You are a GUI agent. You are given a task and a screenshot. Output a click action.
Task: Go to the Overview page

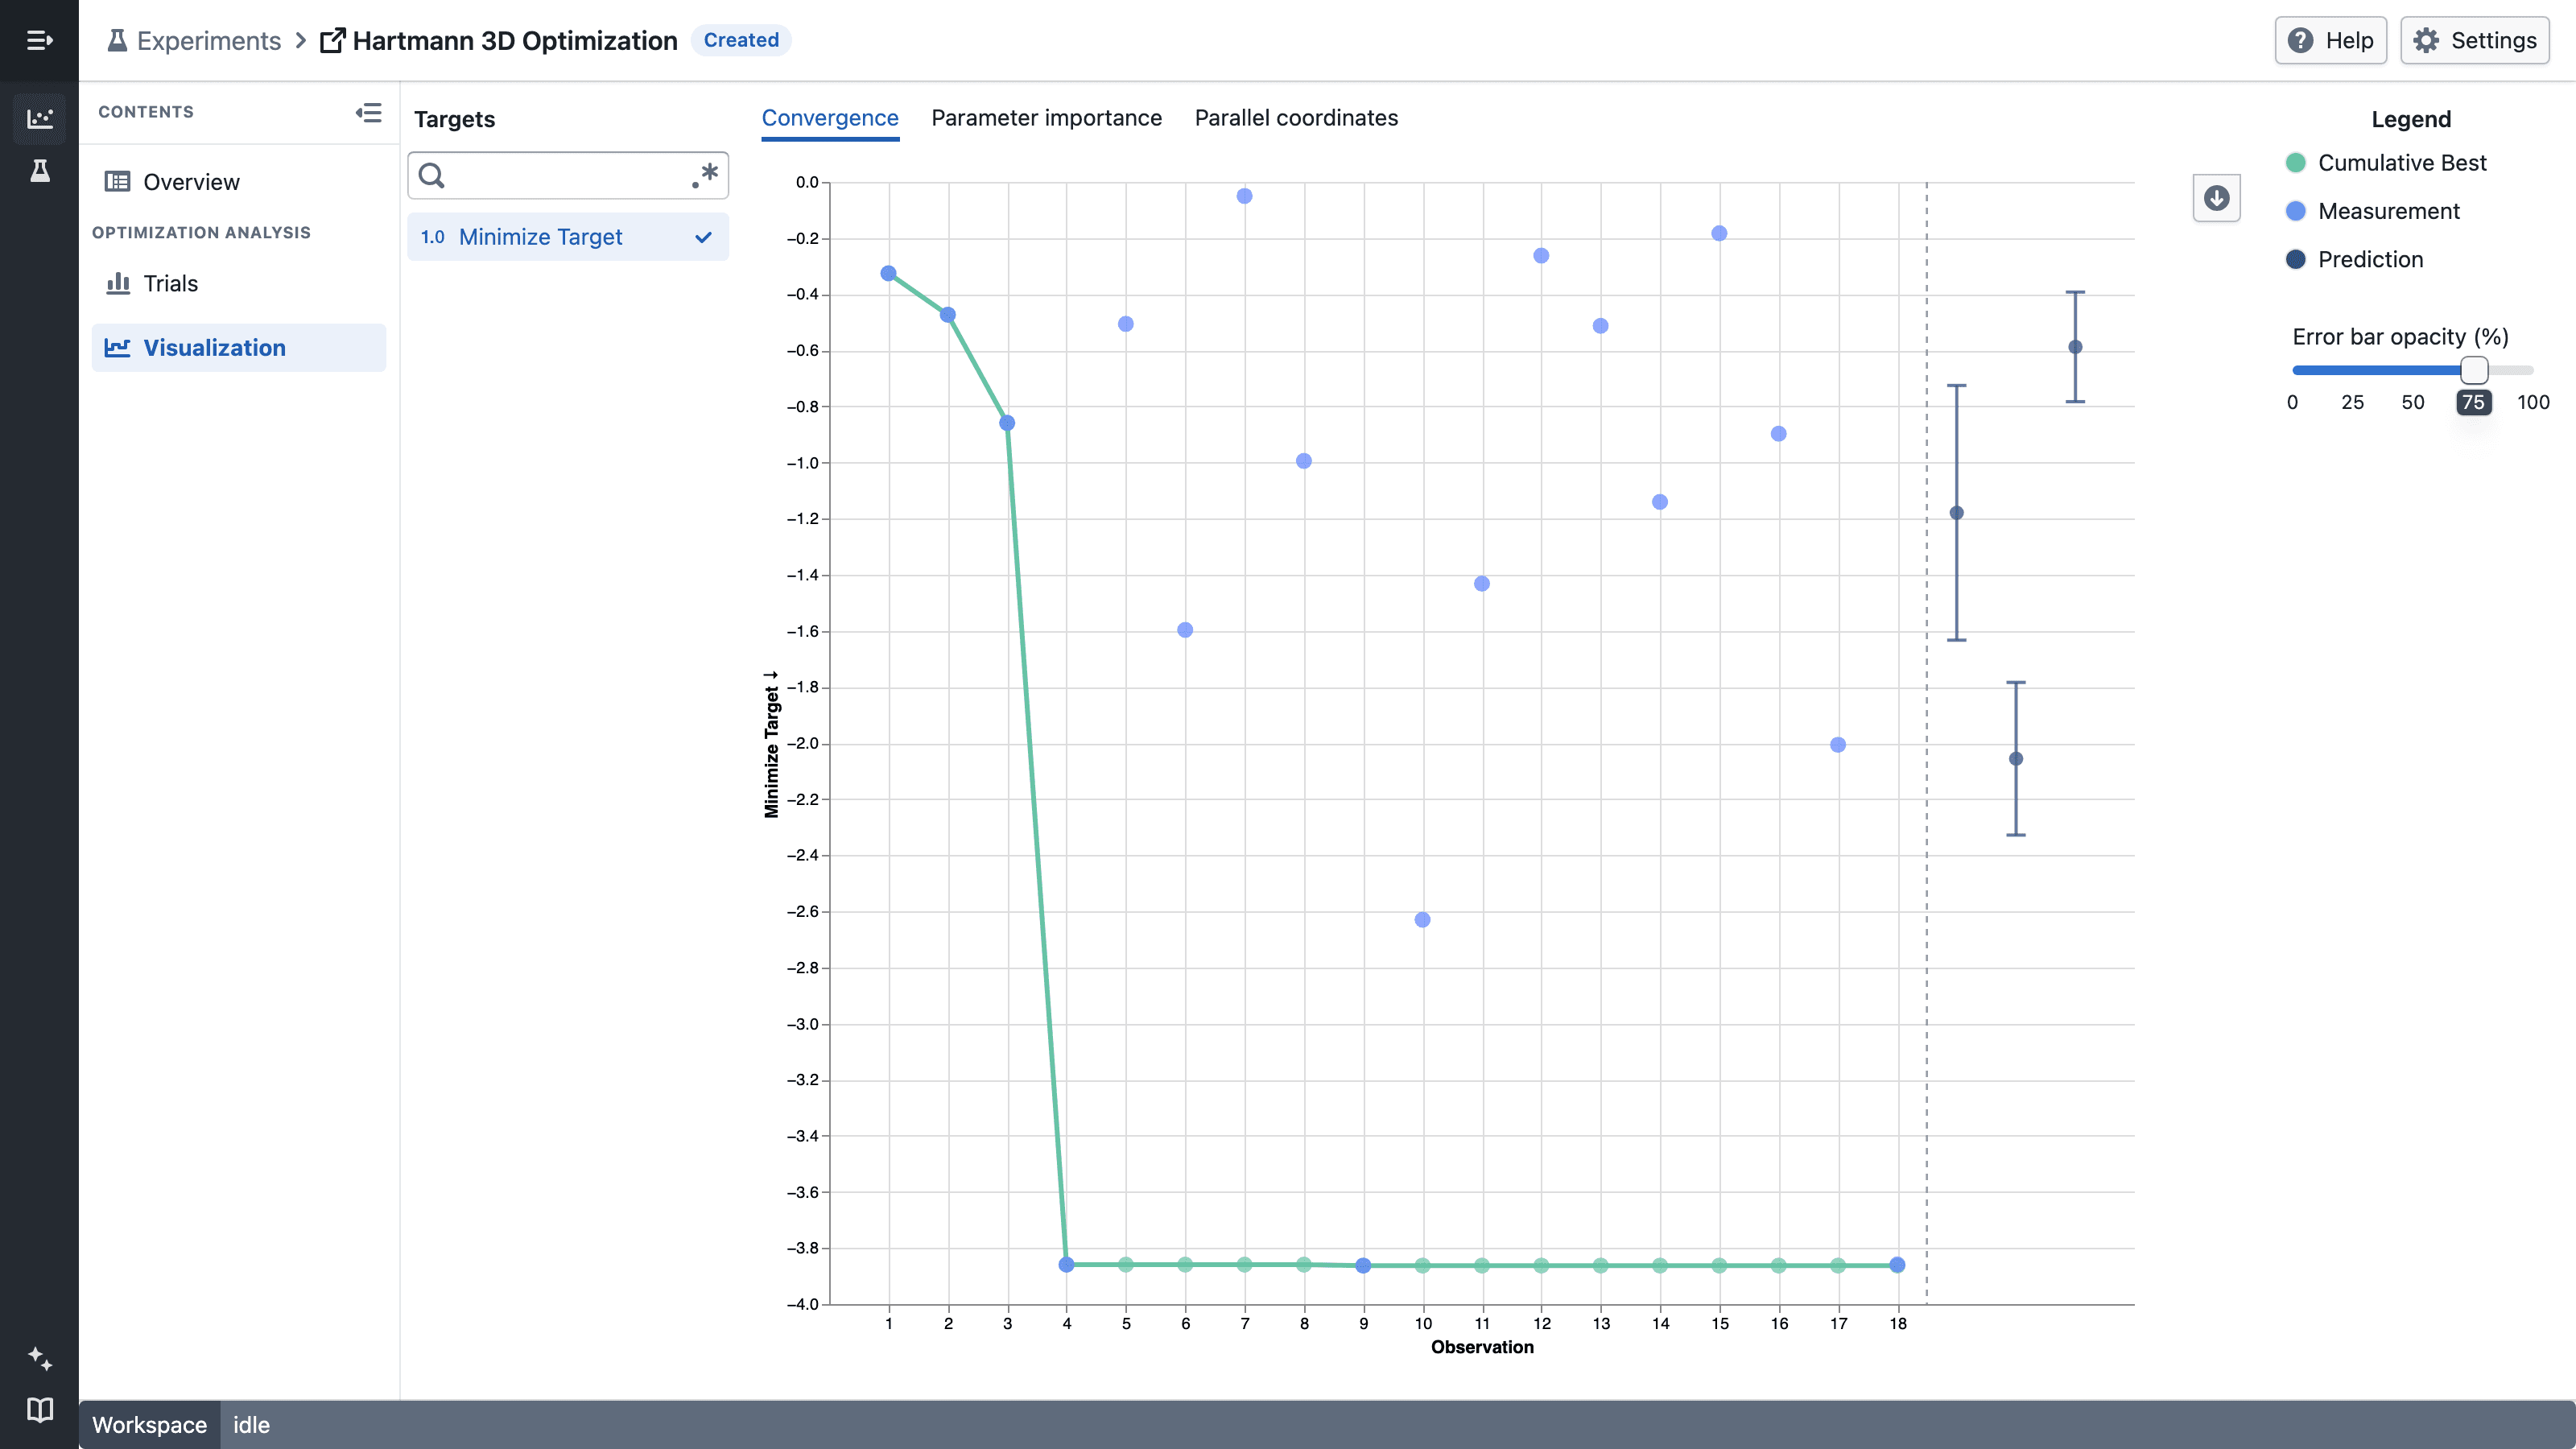point(239,182)
